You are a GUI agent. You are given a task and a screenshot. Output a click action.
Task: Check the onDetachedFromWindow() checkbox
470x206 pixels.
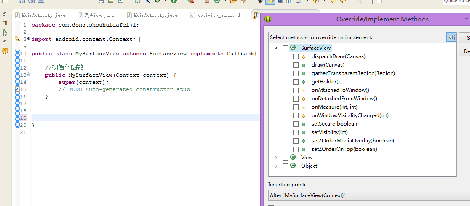click(x=296, y=98)
